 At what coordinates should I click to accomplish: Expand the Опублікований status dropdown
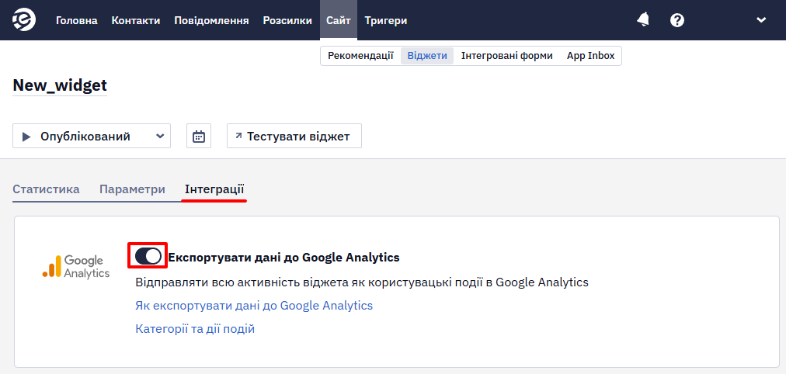point(92,137)
